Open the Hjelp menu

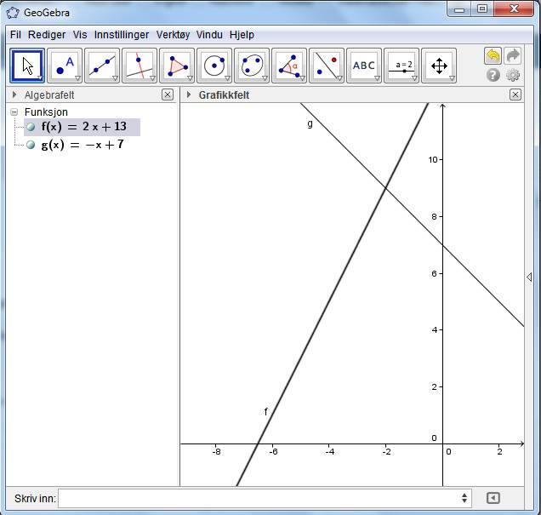coord(242,35)
